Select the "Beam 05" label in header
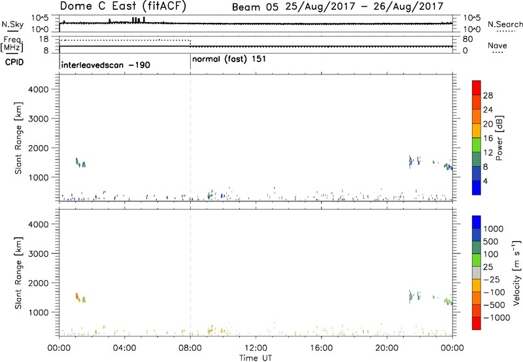The image size is (523, 362). [x=255, y=7]
